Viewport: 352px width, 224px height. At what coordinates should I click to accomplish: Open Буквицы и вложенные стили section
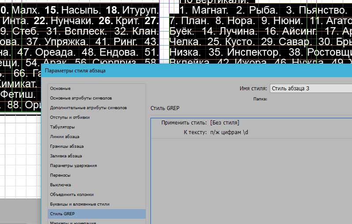[x=80, y=204]
